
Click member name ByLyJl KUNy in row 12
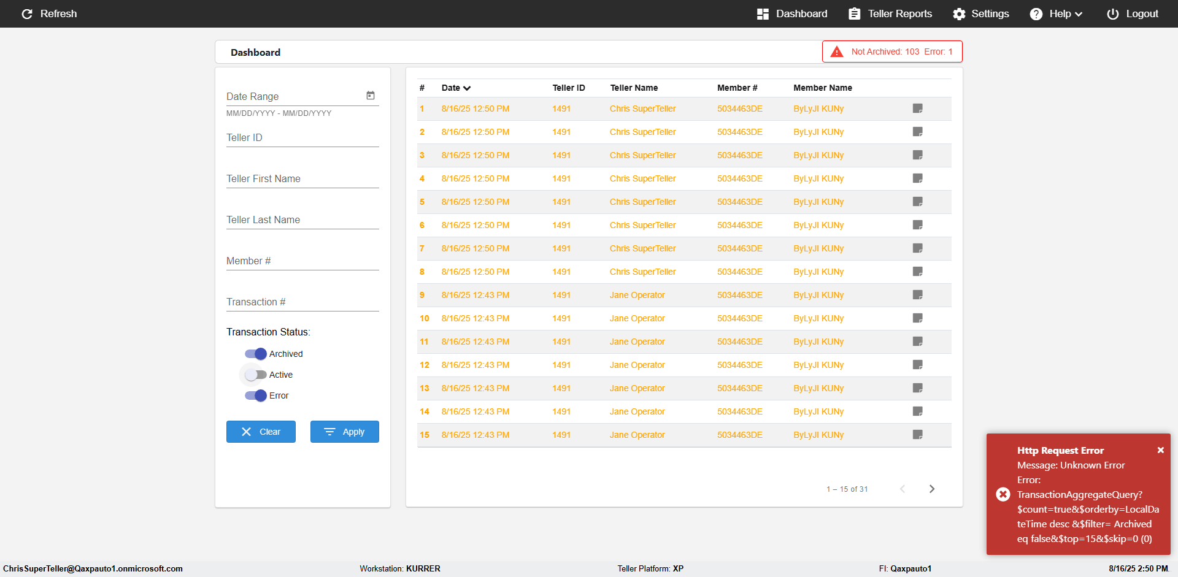tap(818, 365)
